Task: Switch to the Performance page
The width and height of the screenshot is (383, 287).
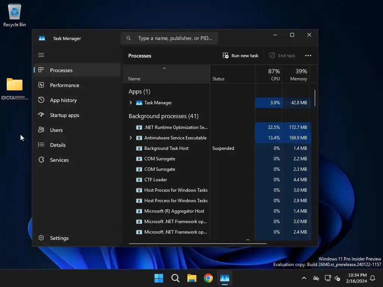Action: click(77, 85)
